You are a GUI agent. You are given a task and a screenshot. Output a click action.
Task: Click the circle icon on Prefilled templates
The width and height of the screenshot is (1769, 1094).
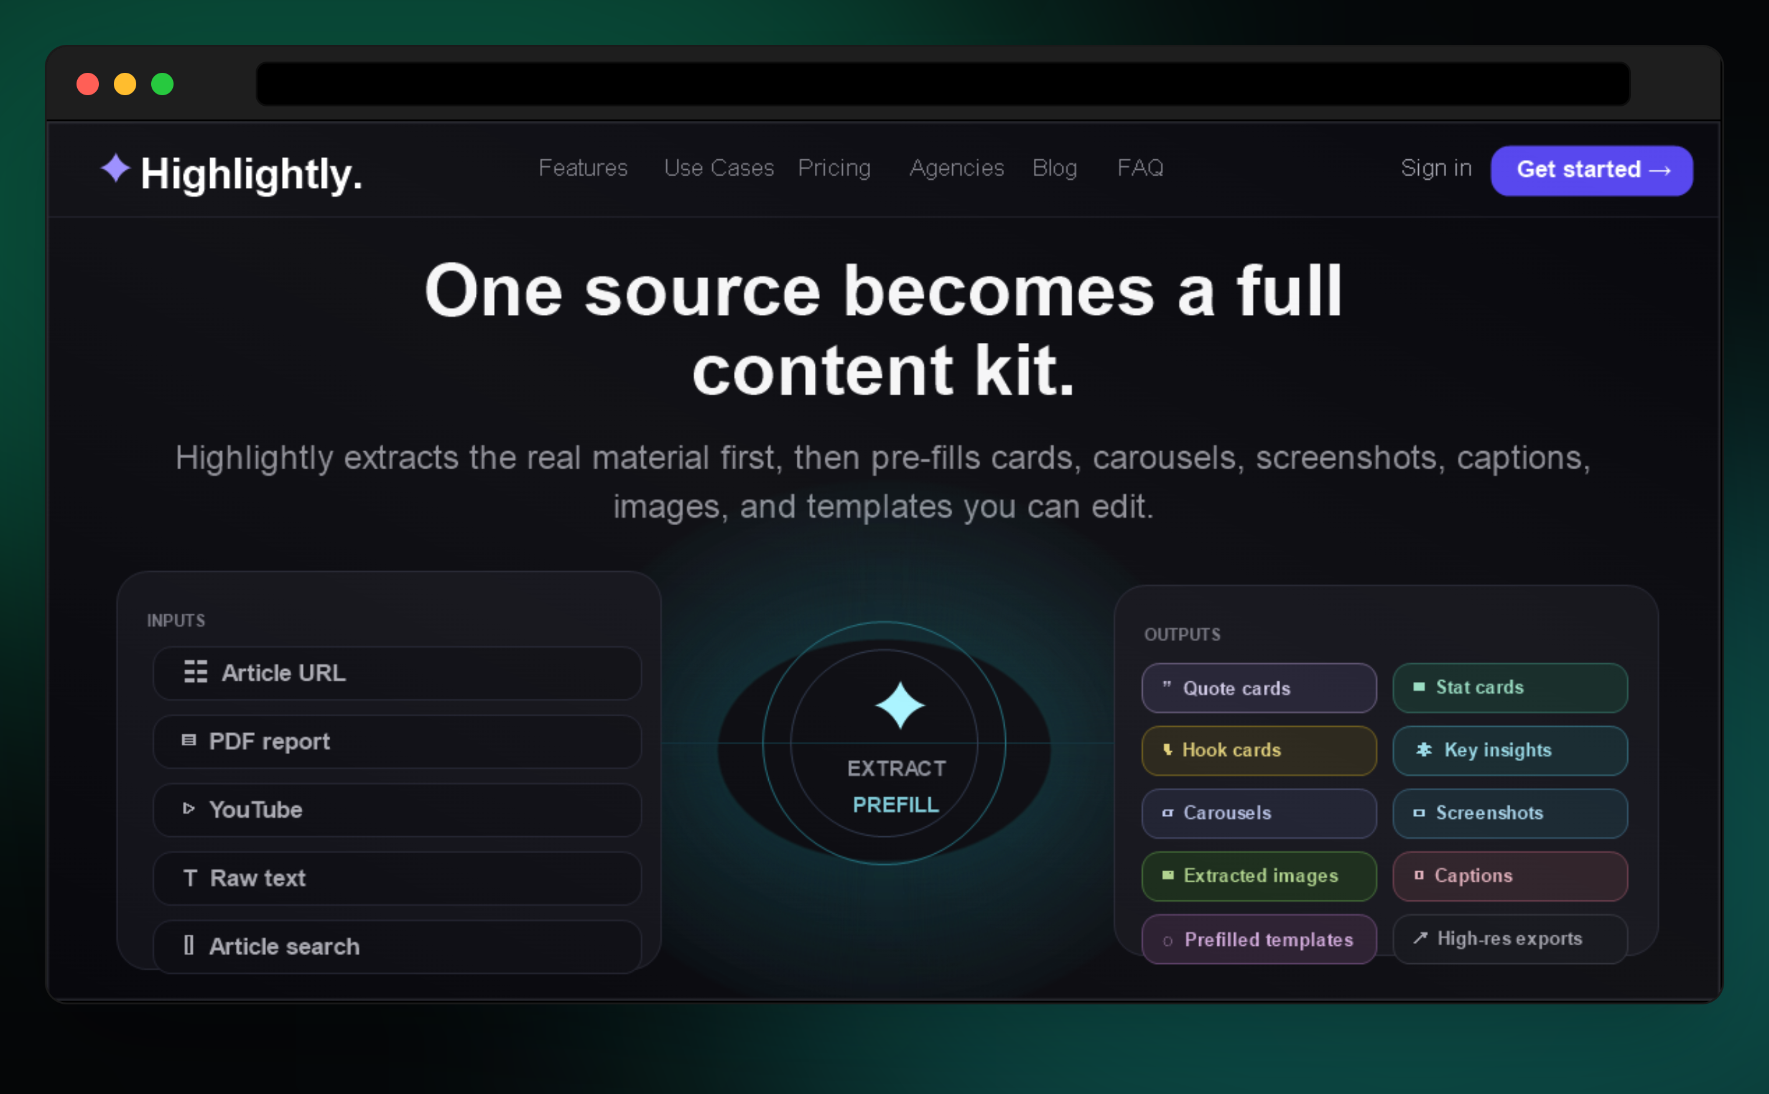click(1168, 941)
